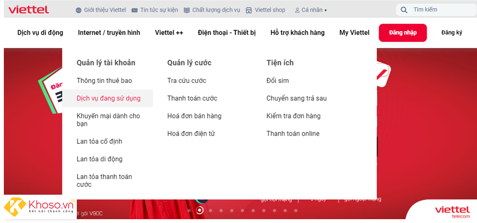Click the active second carousel dot
The width and height of the screenshot is (477, 223).
click(200, 210)
